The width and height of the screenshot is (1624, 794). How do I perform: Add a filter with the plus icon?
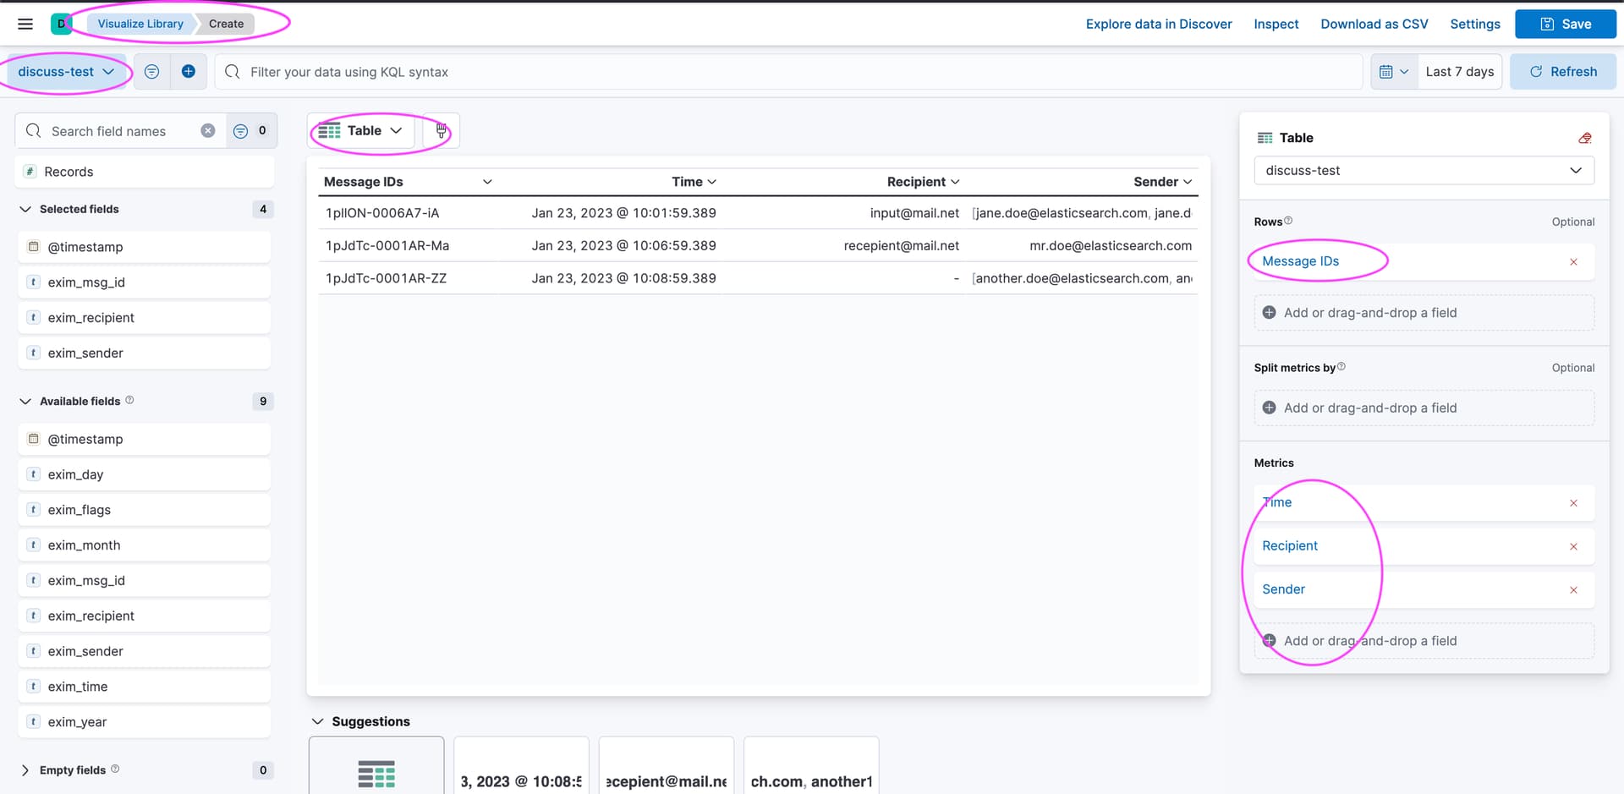[x=189, y=72]
